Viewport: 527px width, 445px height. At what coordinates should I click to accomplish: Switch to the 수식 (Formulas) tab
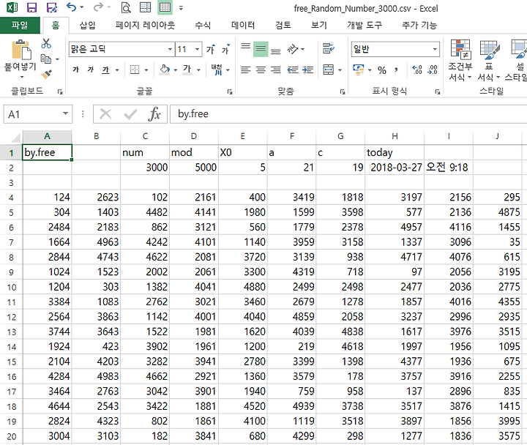pyautogui.click(x=203, y=25)
